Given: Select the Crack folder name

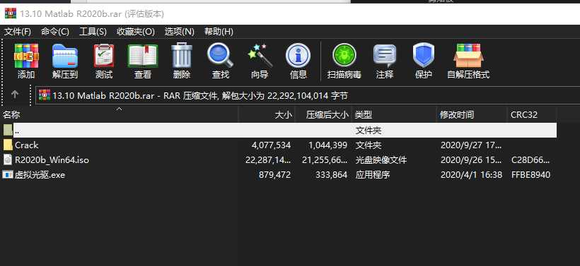Looking at the screenshot, I should point(27,145).
